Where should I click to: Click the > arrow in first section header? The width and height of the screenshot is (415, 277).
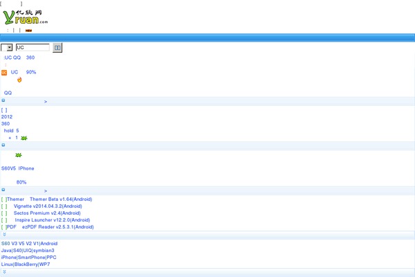tap(46, 102)
